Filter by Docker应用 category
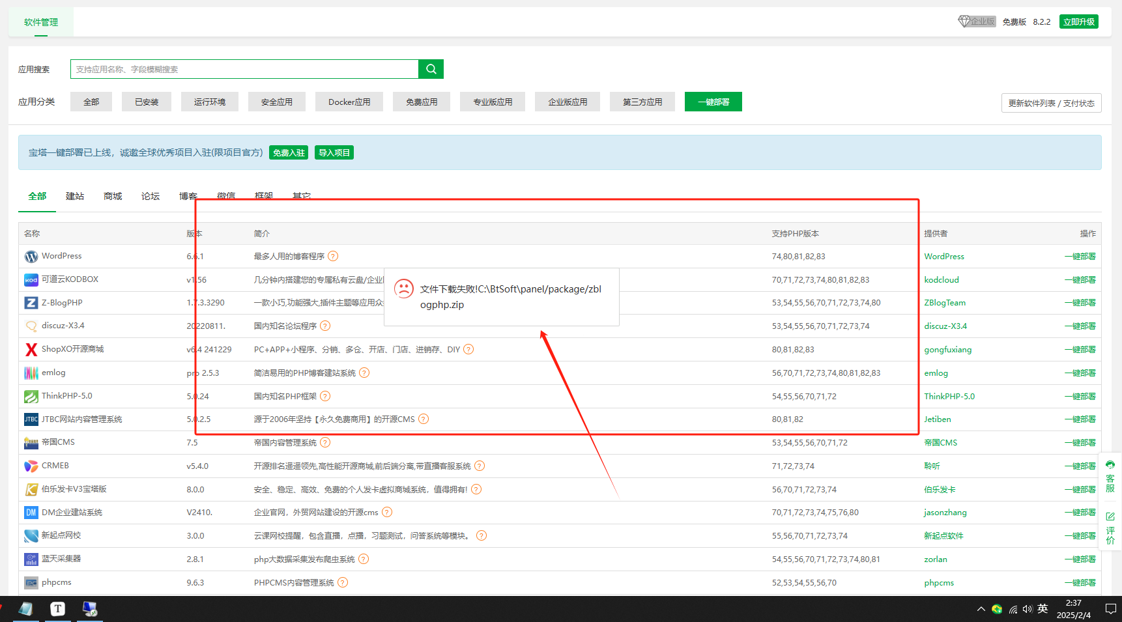This screenshot has width=1122, height=622. [x=349, y=102]
